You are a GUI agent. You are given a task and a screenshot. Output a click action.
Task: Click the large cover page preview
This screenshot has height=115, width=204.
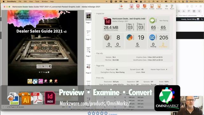coord(42,48)
